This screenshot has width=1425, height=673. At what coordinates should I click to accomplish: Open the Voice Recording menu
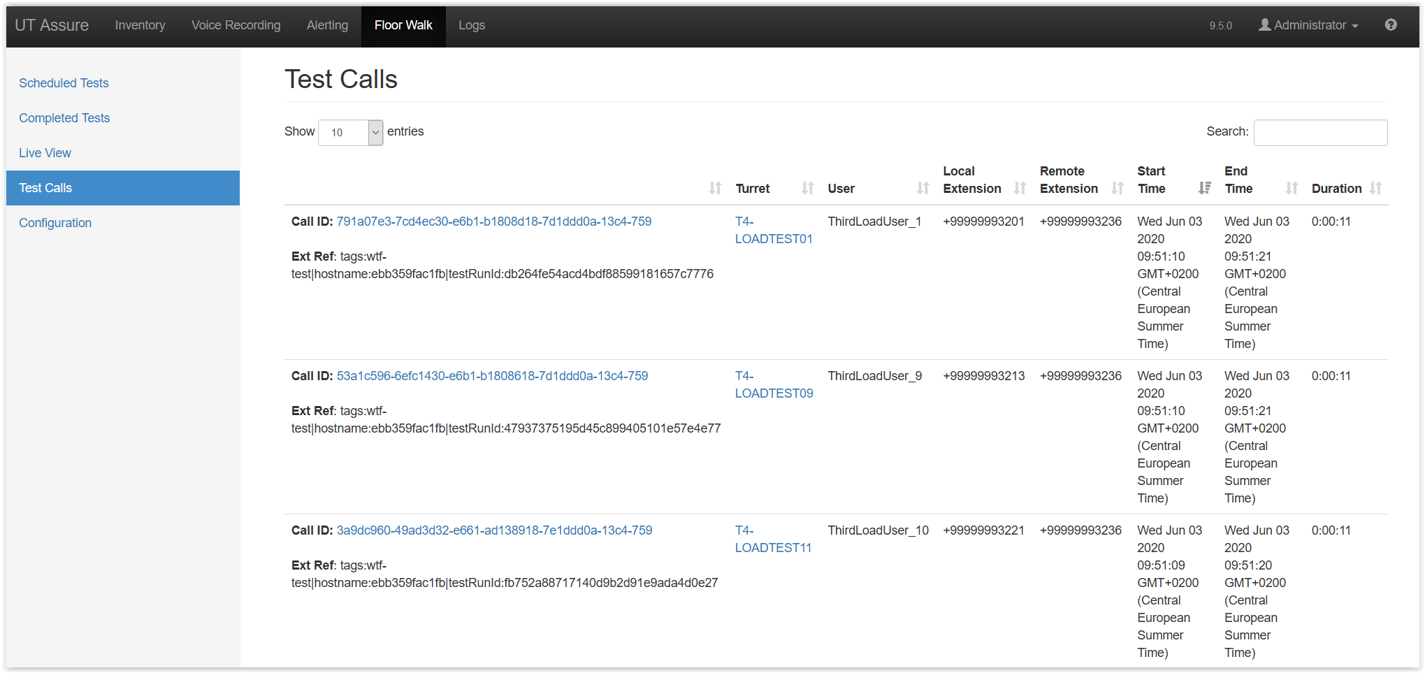tap(236, 25)
